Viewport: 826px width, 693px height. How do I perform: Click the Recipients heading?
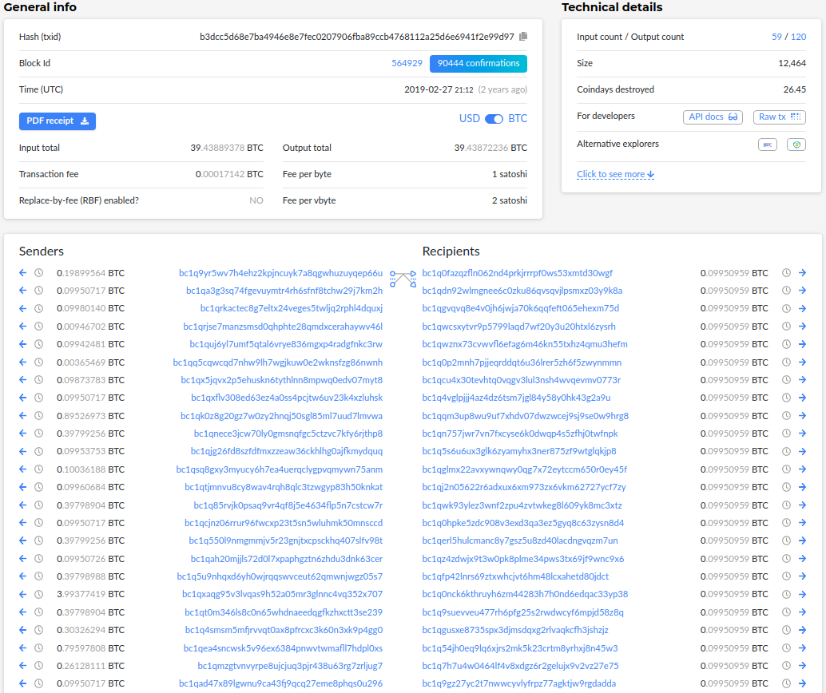coord(451,251)
